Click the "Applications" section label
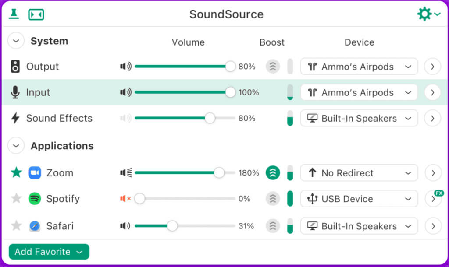 click(62, 146)
